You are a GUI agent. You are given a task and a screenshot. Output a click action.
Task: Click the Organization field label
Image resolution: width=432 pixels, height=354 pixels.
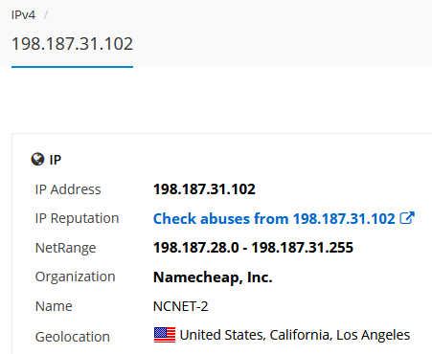75,277
